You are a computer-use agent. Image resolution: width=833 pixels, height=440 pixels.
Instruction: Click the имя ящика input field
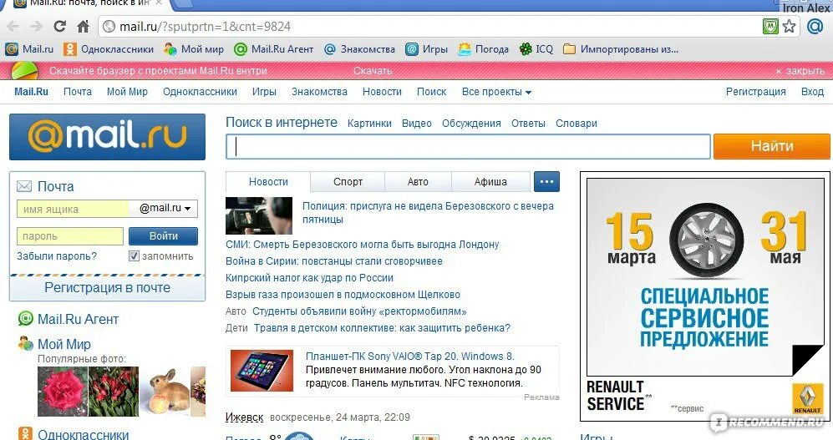[73, 209]
